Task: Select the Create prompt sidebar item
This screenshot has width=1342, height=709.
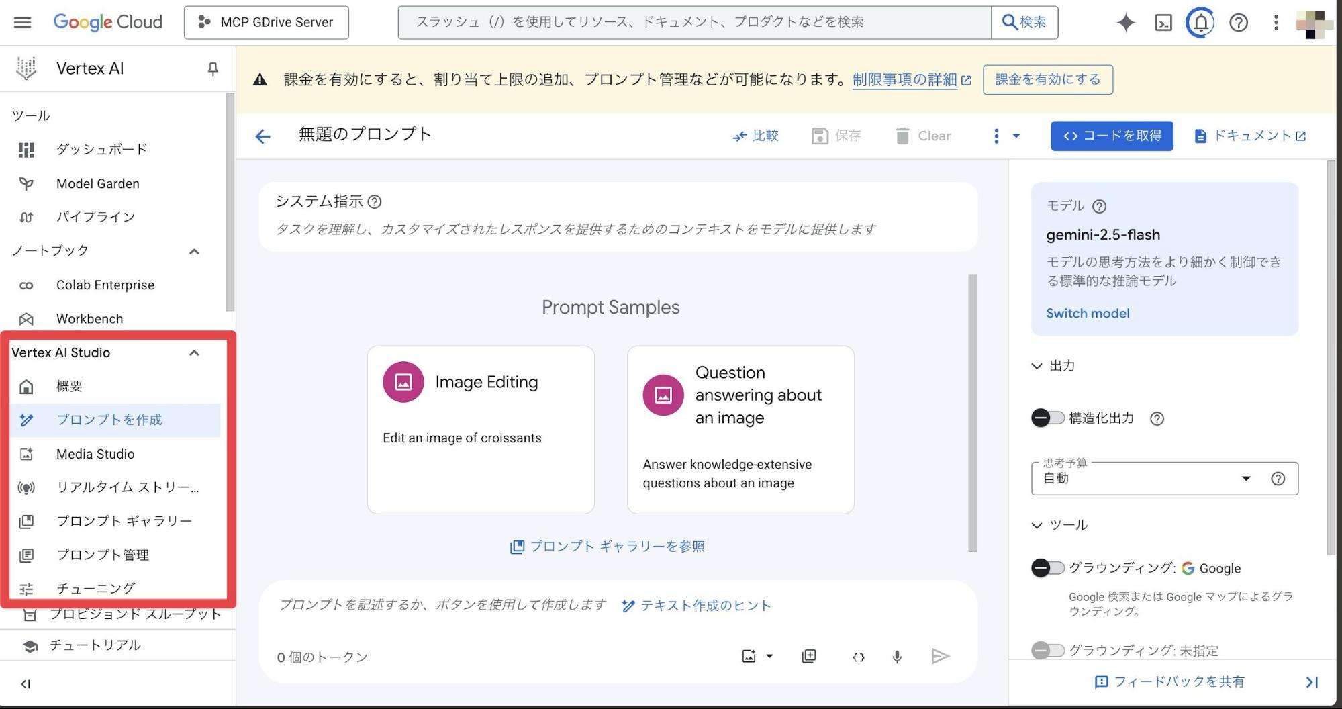Action: pos(115,420)
